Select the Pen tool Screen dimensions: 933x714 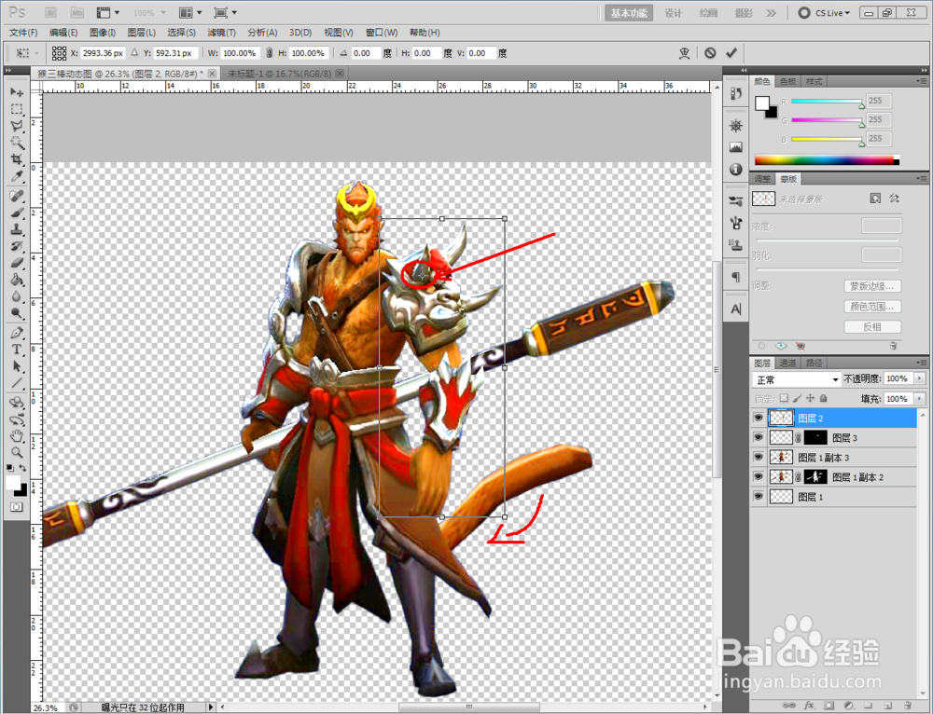pos(17,333)
